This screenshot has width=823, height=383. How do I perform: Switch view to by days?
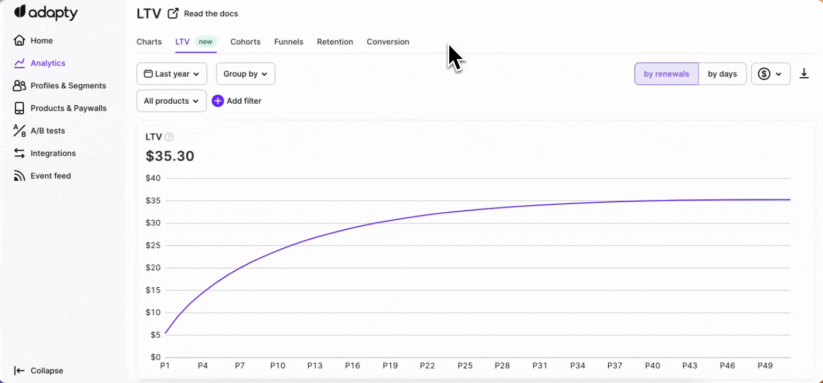coord(722,74)
